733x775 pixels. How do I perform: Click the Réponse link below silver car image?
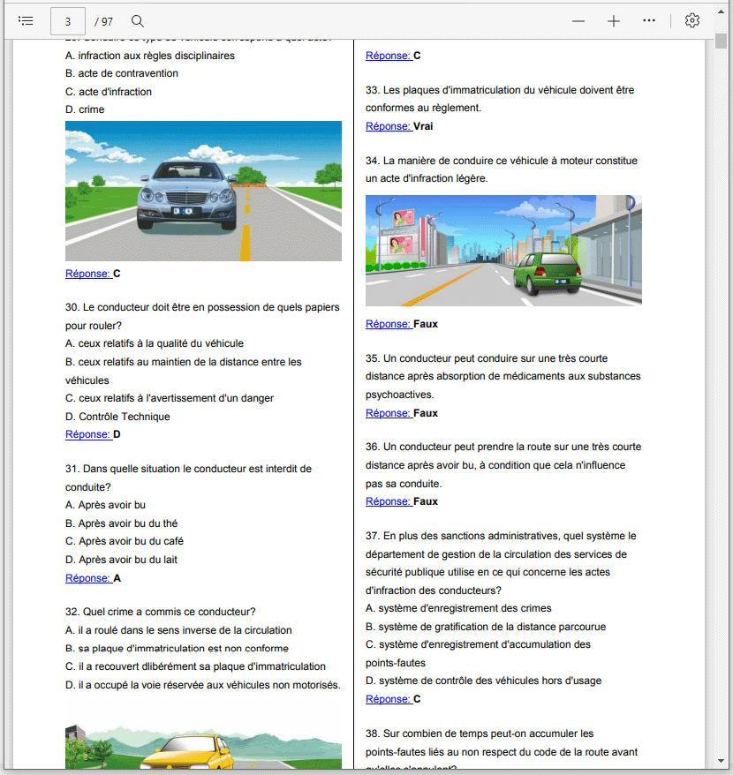[x=87, y=274]
